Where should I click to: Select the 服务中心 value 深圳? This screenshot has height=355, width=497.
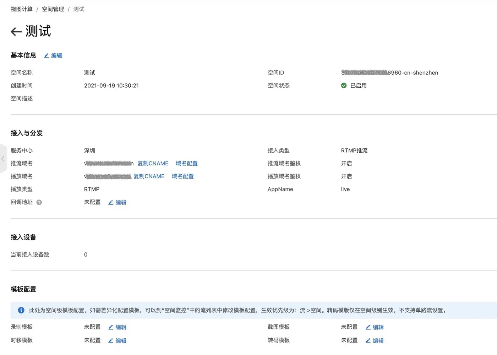(x=89, y=151)
